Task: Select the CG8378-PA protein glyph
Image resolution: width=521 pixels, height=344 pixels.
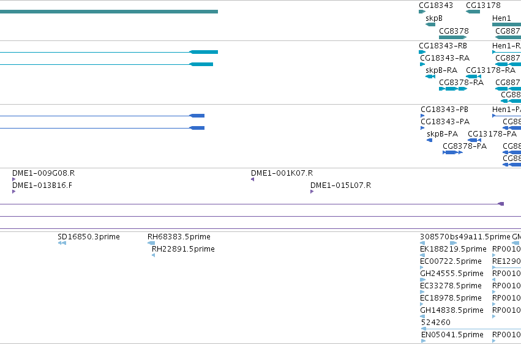Action: [x=452, y=152]
